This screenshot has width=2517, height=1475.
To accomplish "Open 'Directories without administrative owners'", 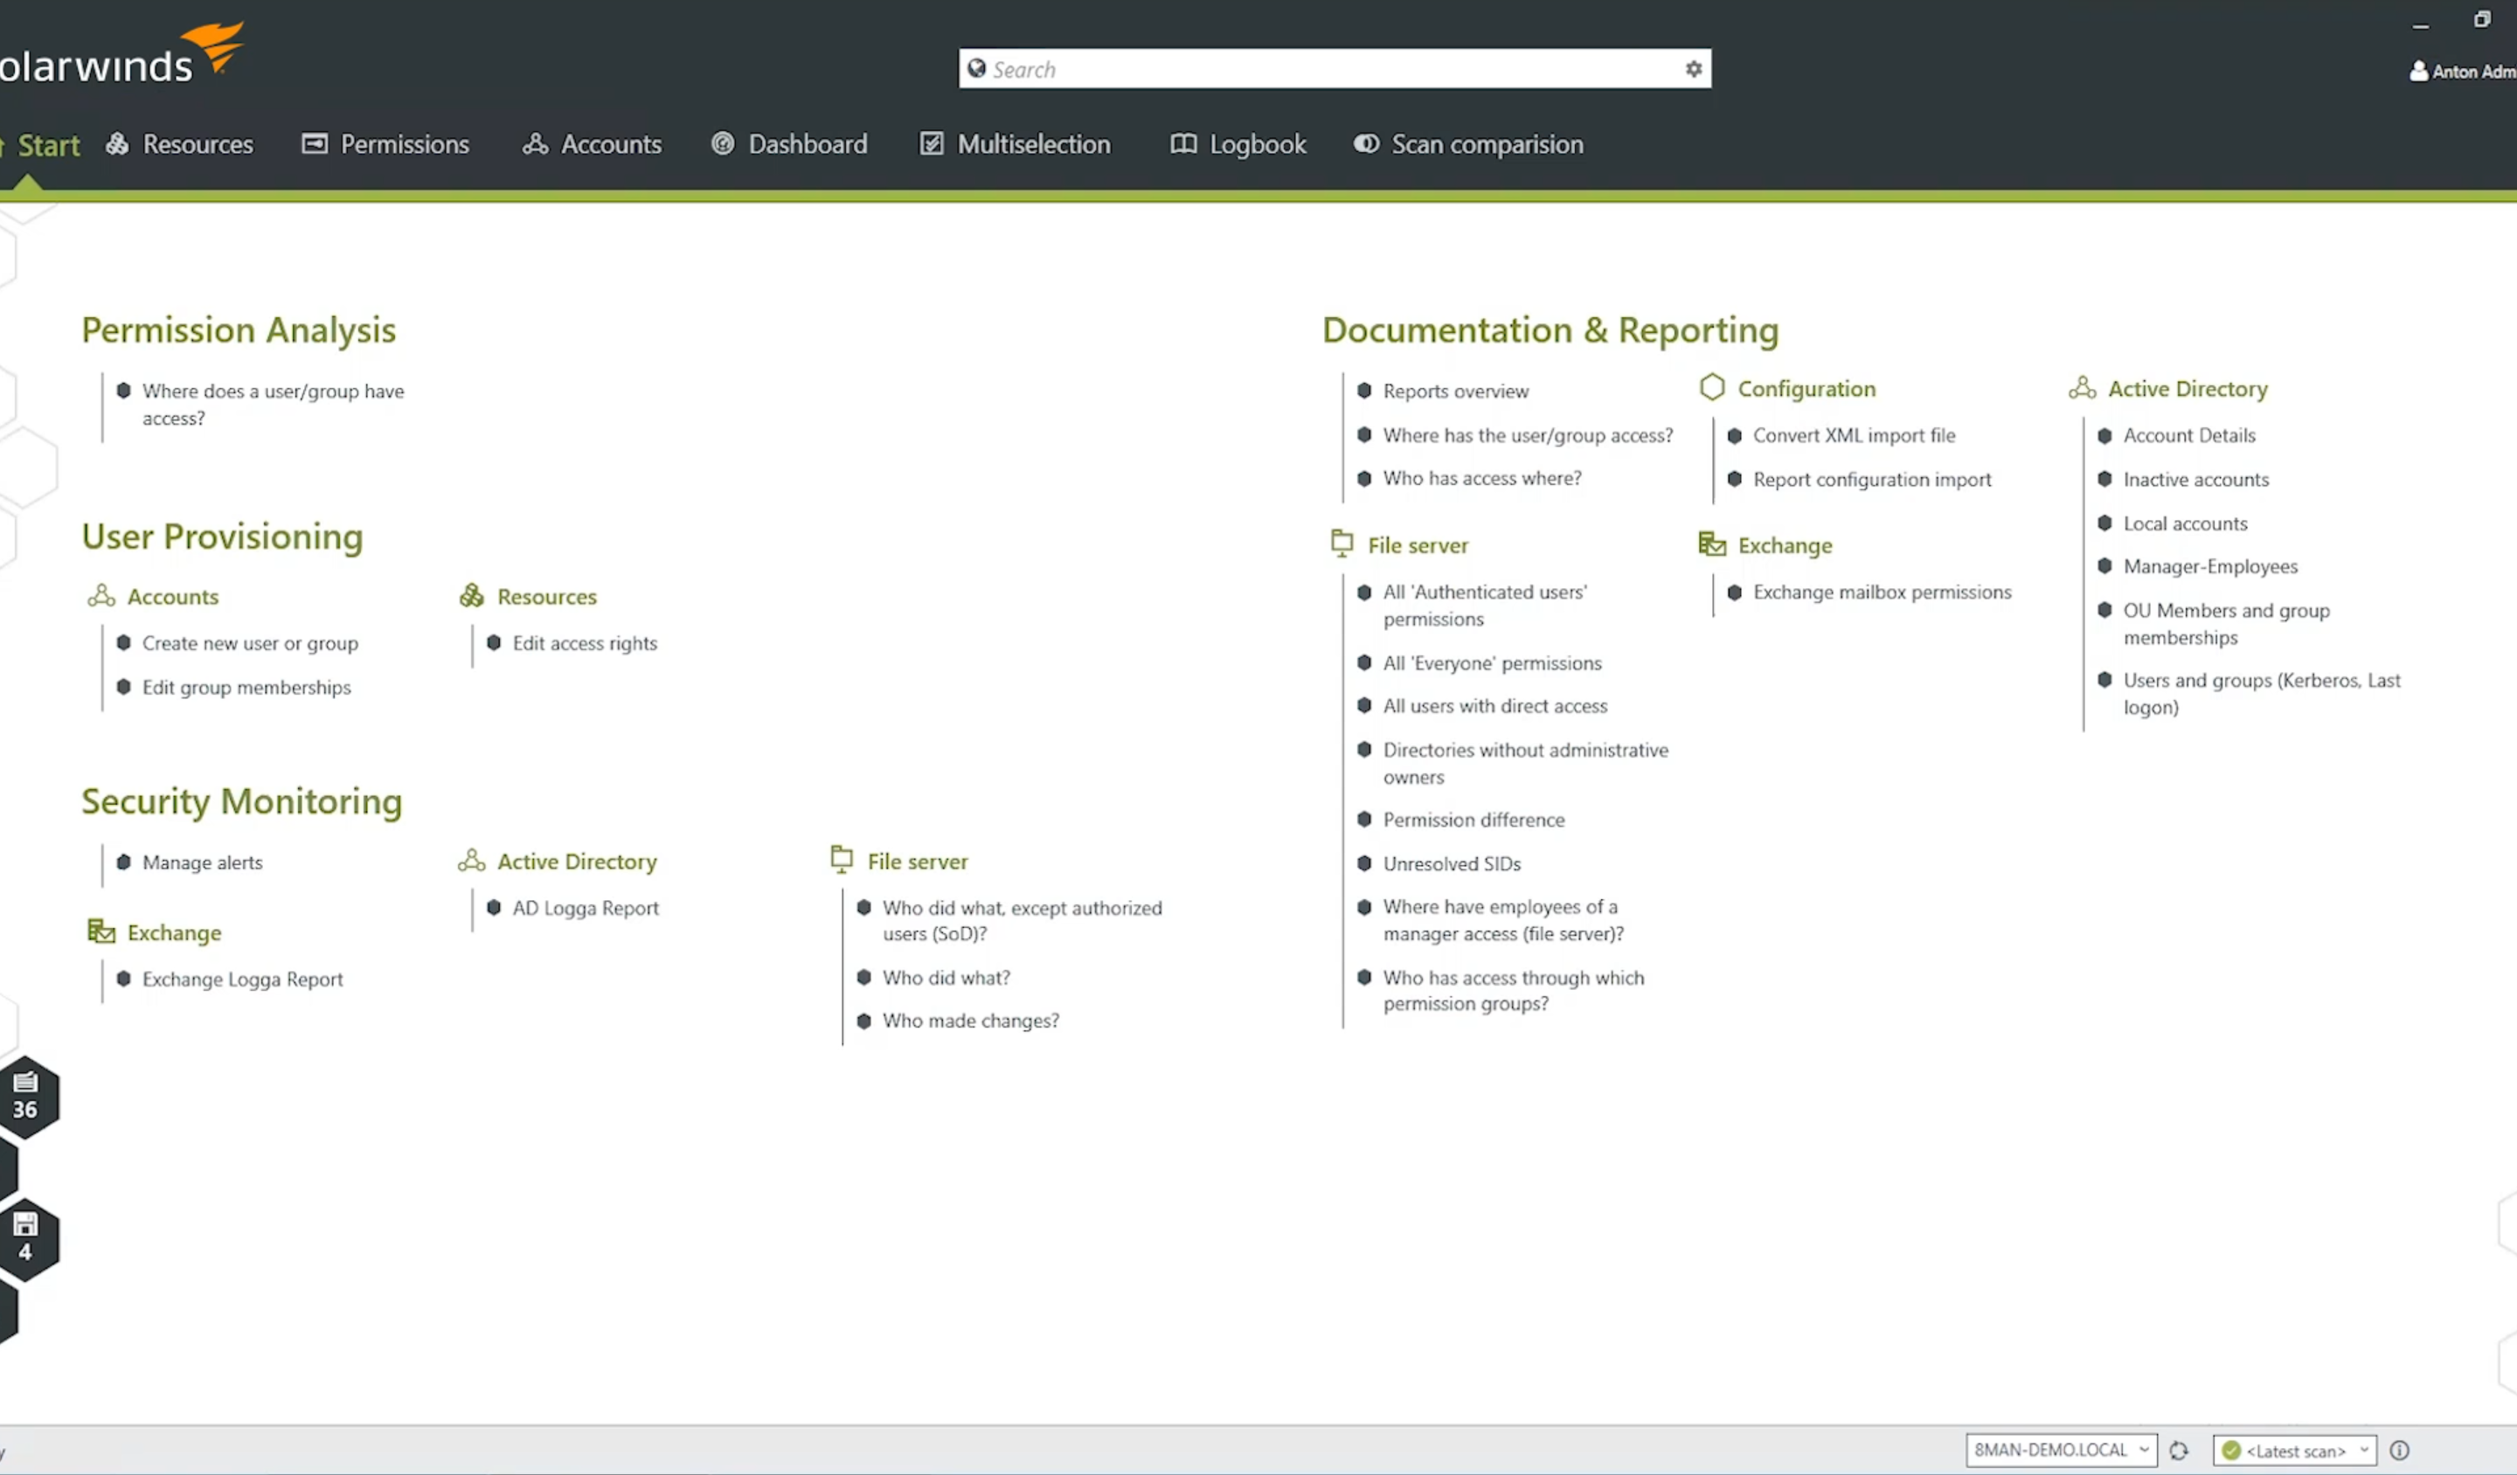I will pyautogui.click(x=1525, y=763).
